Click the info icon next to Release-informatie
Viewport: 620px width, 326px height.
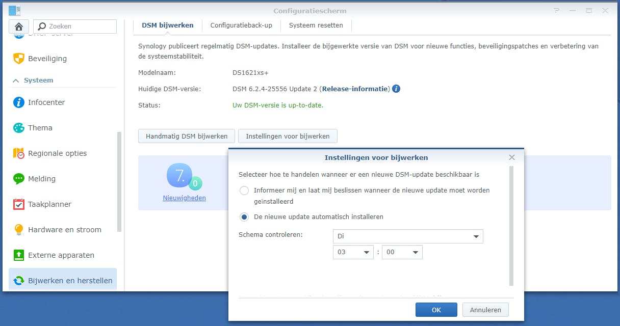point(396,89)
